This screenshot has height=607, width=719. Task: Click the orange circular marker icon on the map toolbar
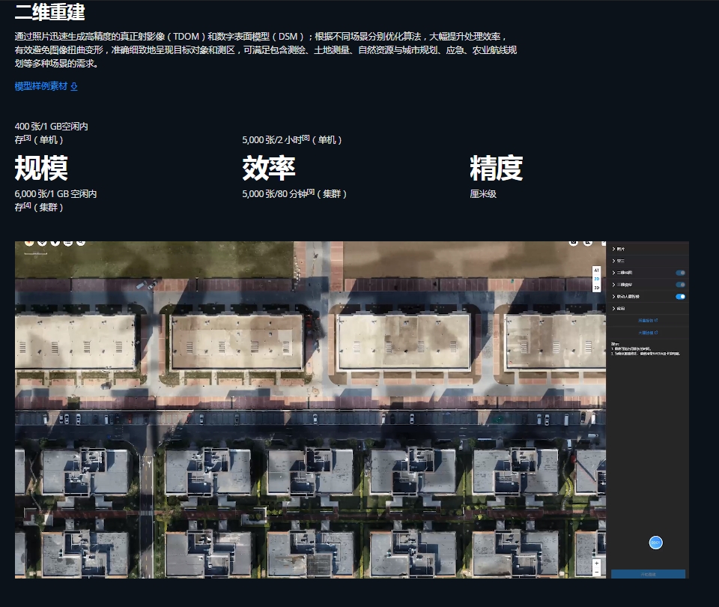coord(30,243)
